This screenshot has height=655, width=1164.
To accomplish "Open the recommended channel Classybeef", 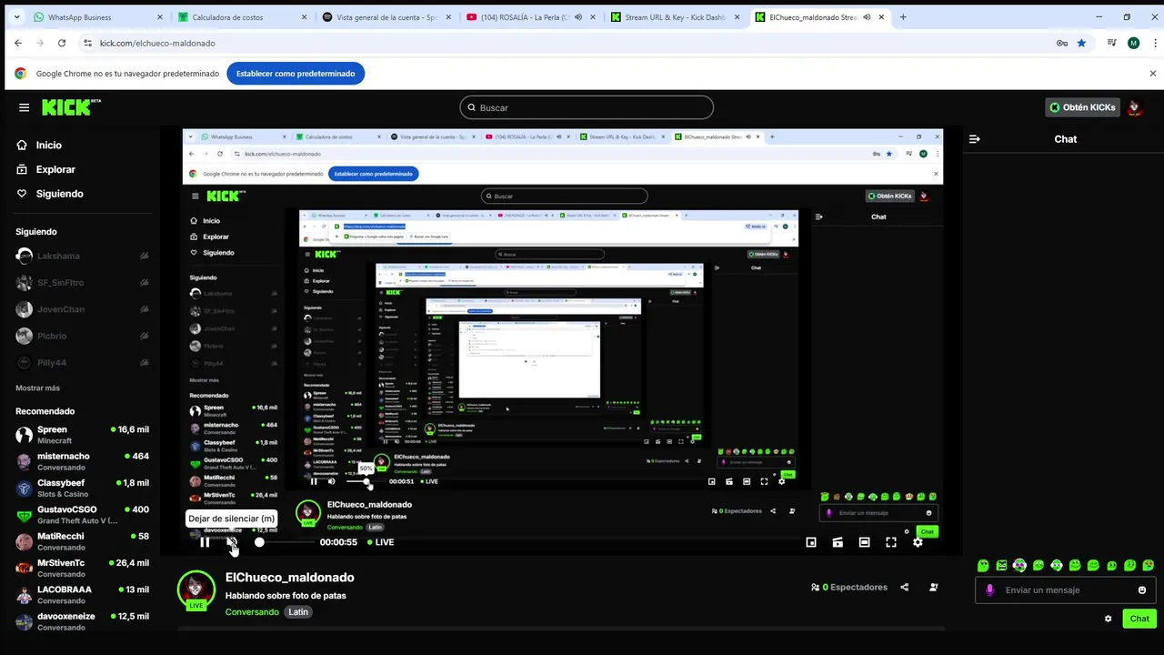I will click(x=82, y=489).
